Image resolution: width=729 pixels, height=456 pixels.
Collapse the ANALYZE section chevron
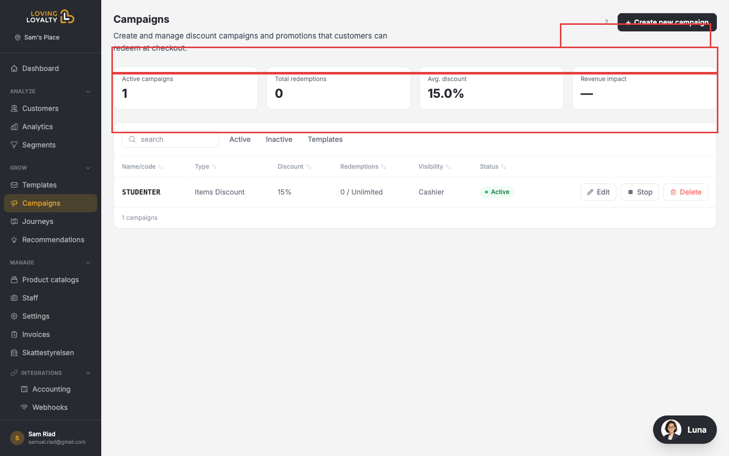pos(88,92)
